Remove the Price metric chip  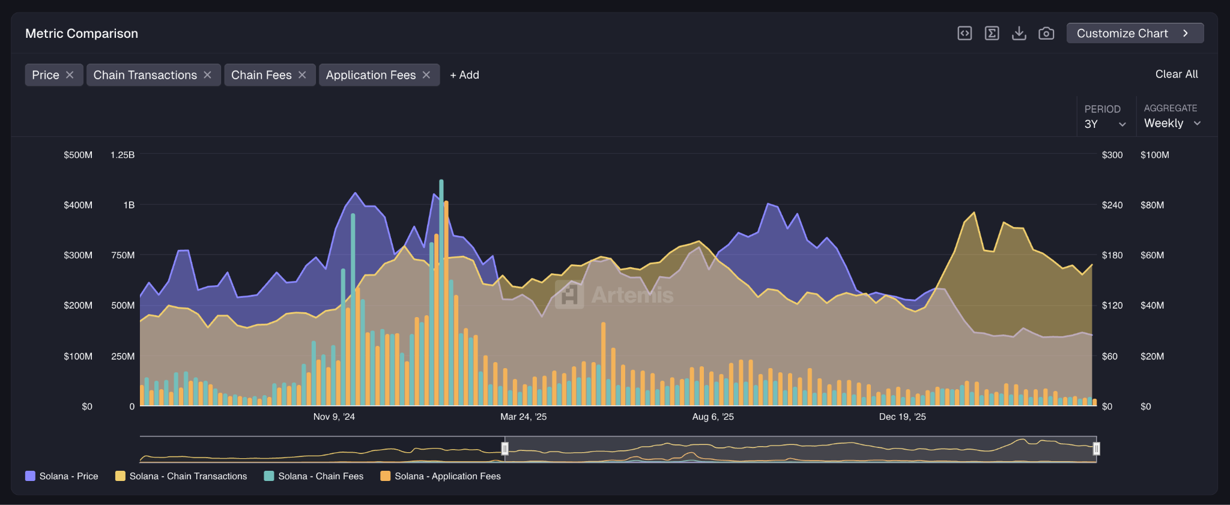70,75
